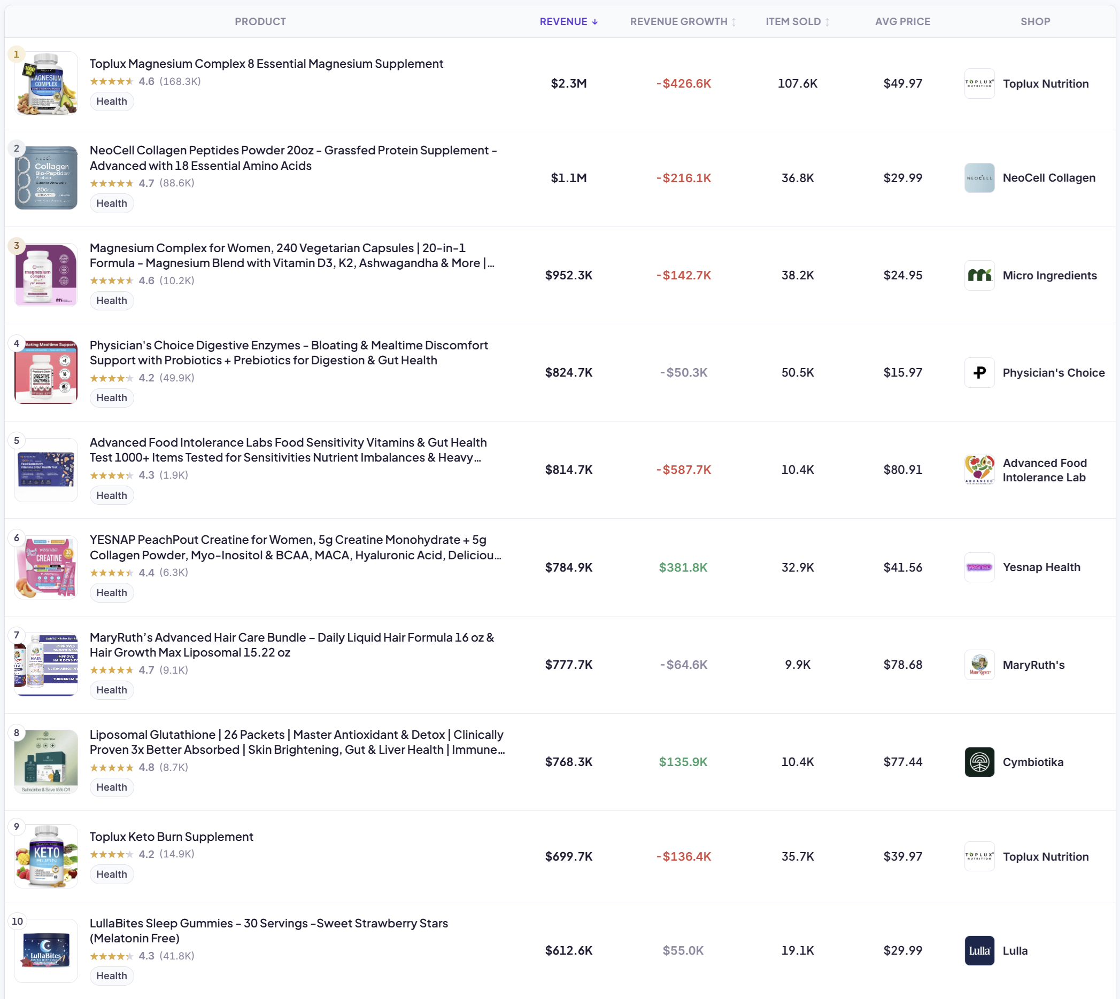The width and height of the screenshot is (1120, 999).
Task: Open the Digestive Enzymes product thumbnail
Action: 46,372
